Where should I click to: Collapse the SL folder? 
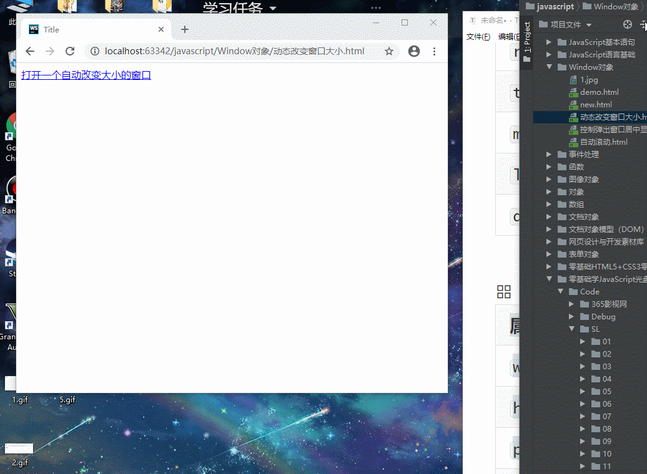(571, 329)
